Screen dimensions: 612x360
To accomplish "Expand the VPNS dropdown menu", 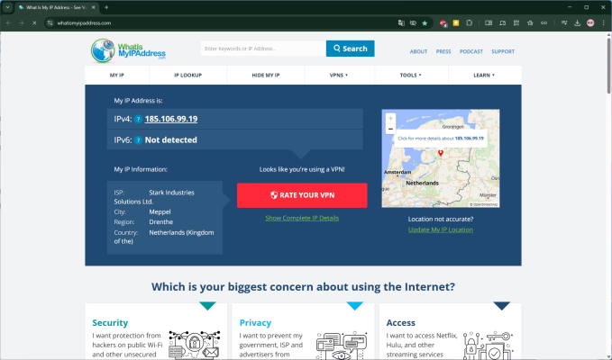I will pyautogui.click(x=339, y=75).
